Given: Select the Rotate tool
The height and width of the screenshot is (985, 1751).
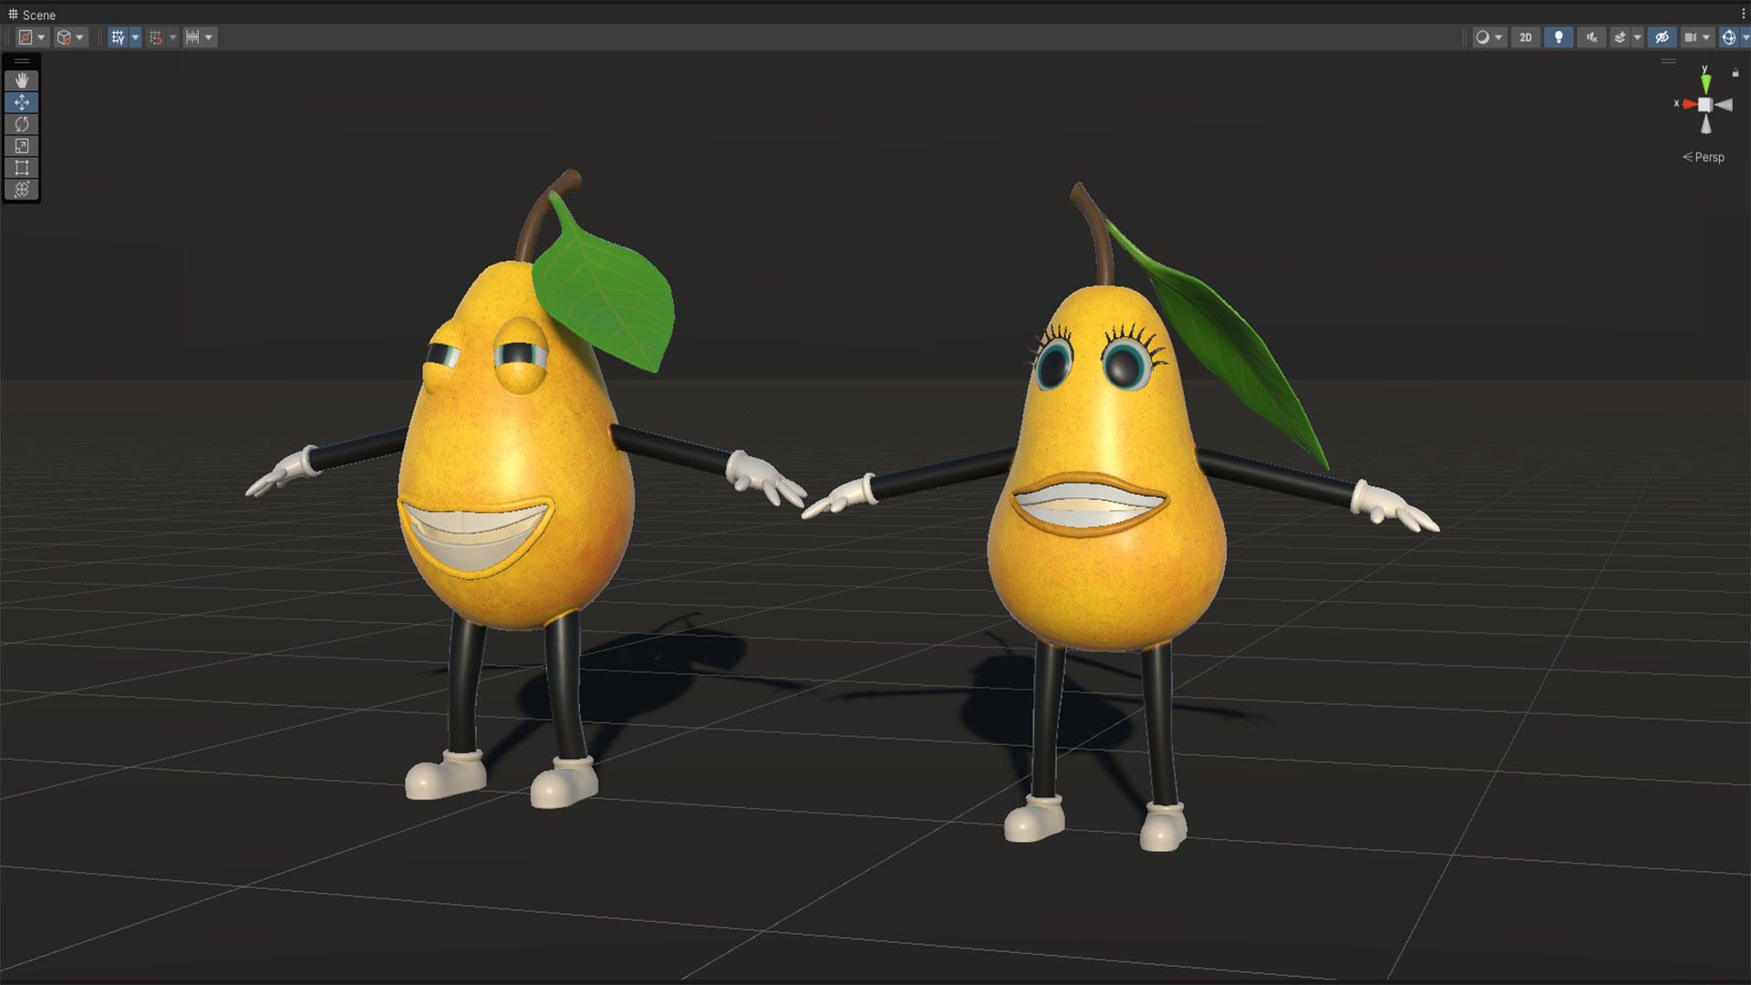Looking at the screenshot, I should point(22,124).
